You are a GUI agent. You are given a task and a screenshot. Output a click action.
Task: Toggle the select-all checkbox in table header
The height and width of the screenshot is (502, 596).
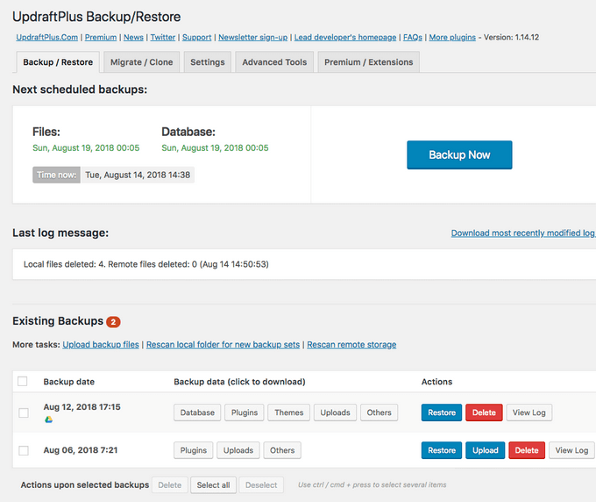click(x=23, y=382)
